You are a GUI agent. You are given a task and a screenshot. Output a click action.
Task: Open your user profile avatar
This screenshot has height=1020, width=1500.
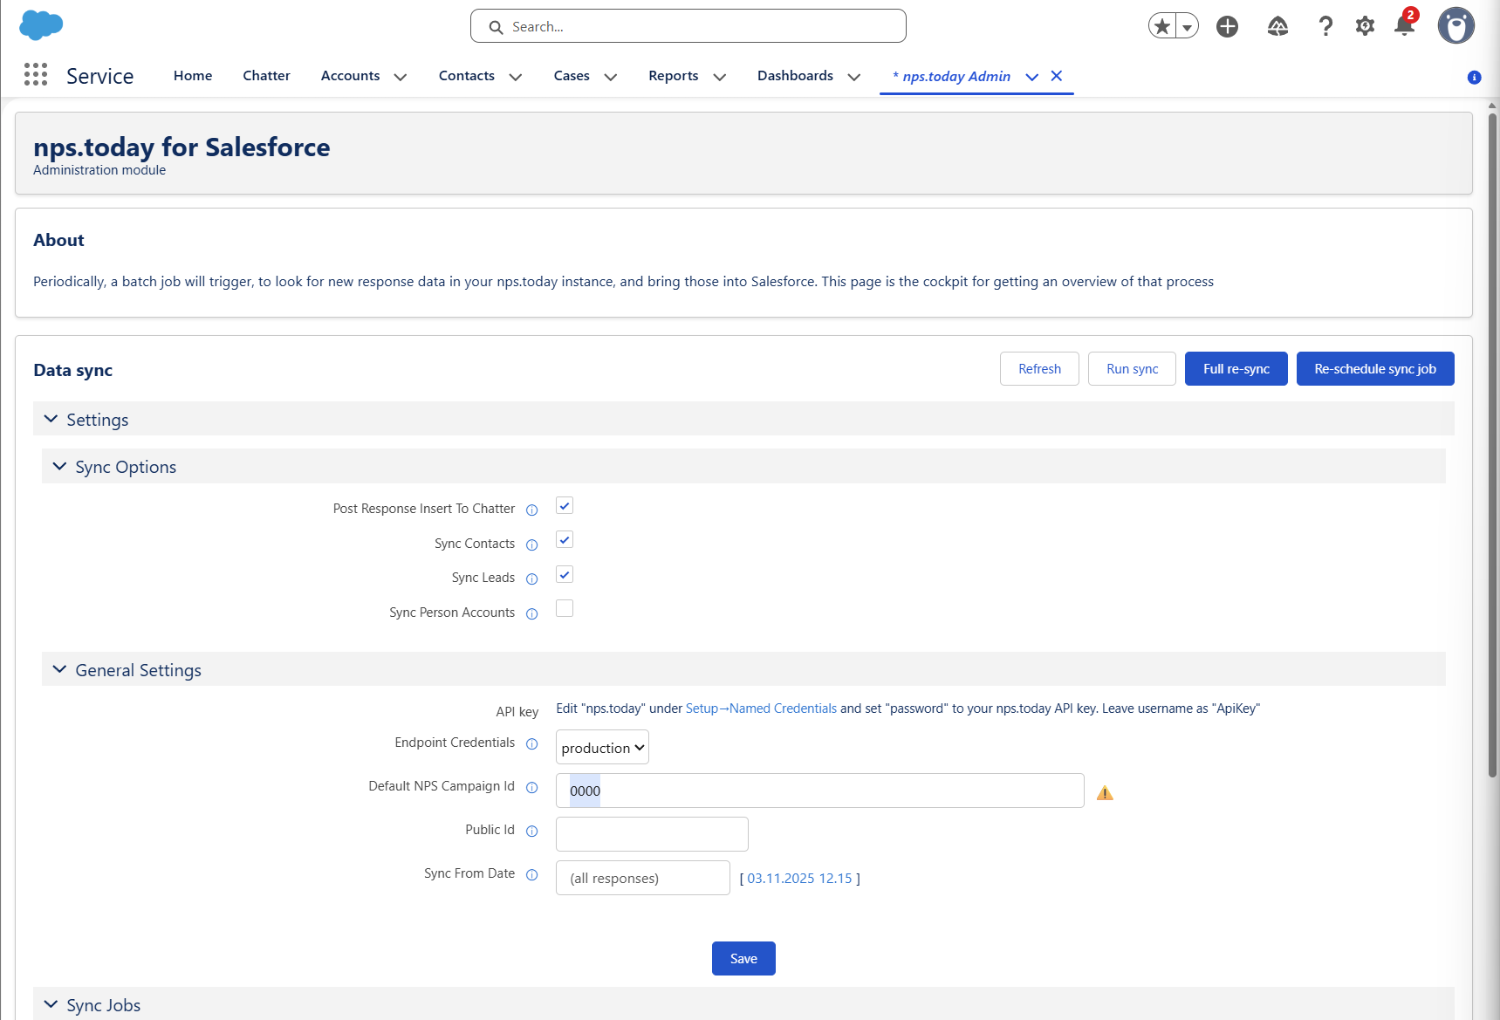coord(1455,25)
